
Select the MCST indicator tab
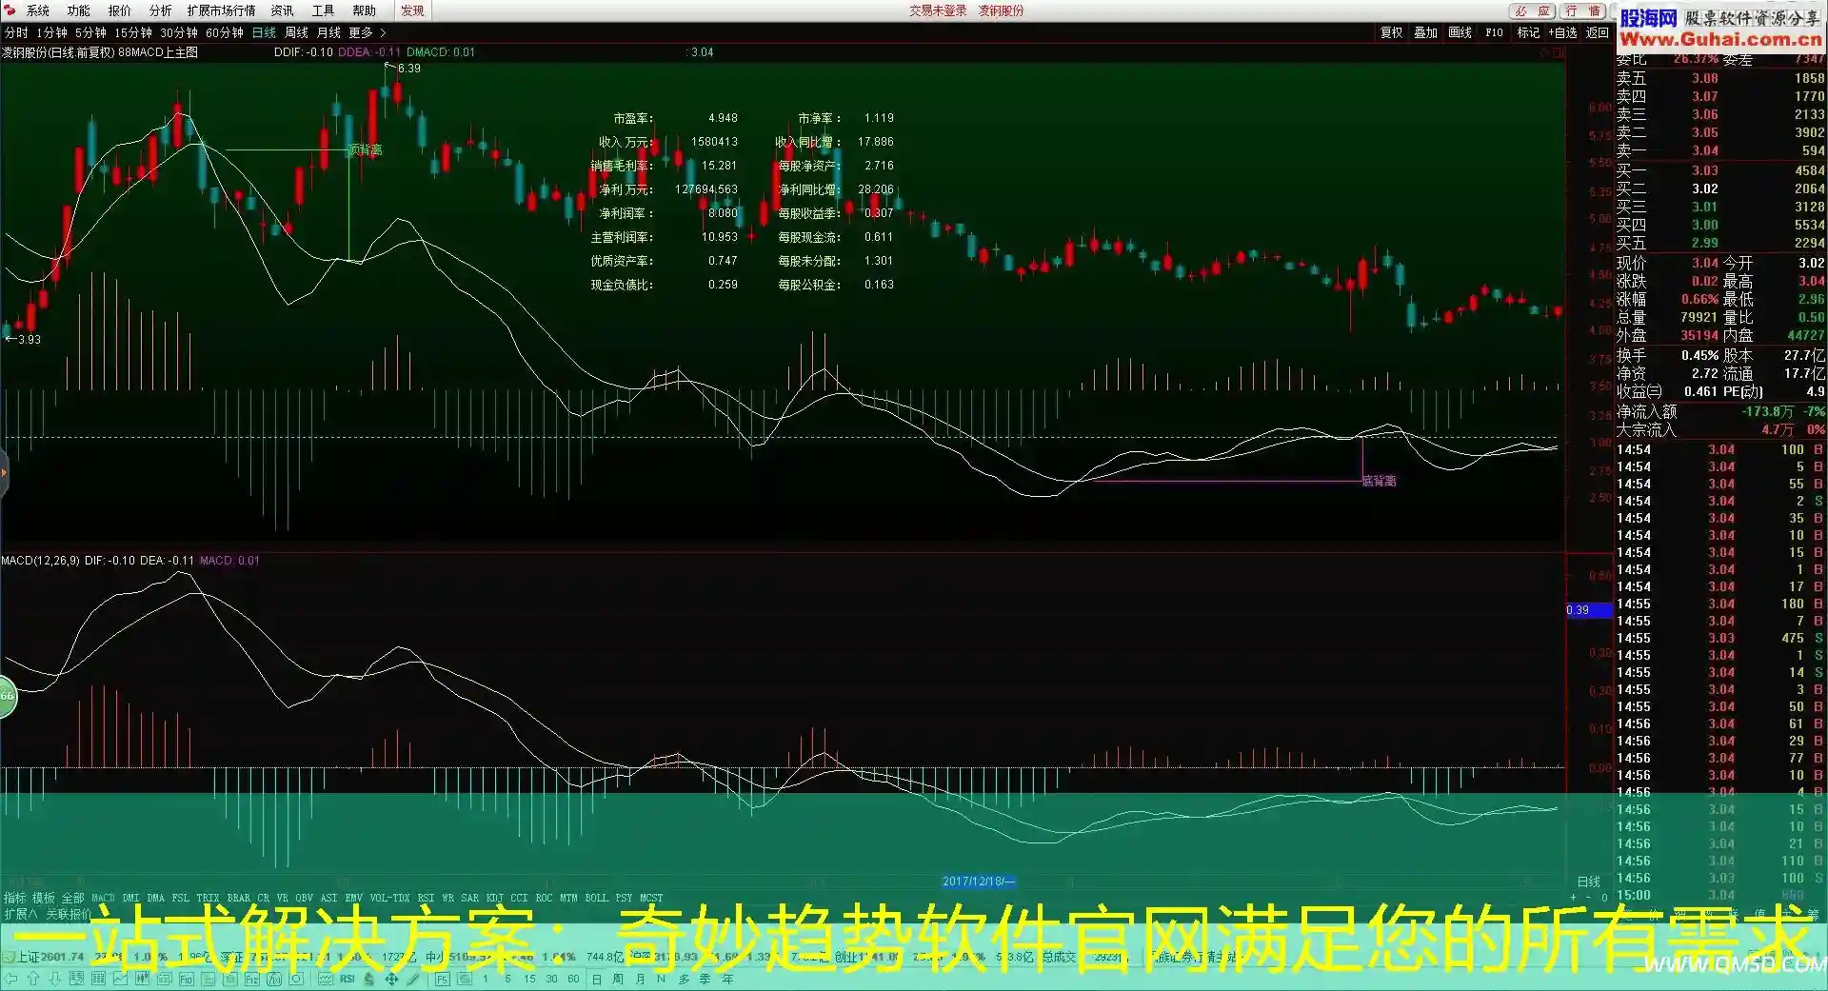(x=651, y=898)
